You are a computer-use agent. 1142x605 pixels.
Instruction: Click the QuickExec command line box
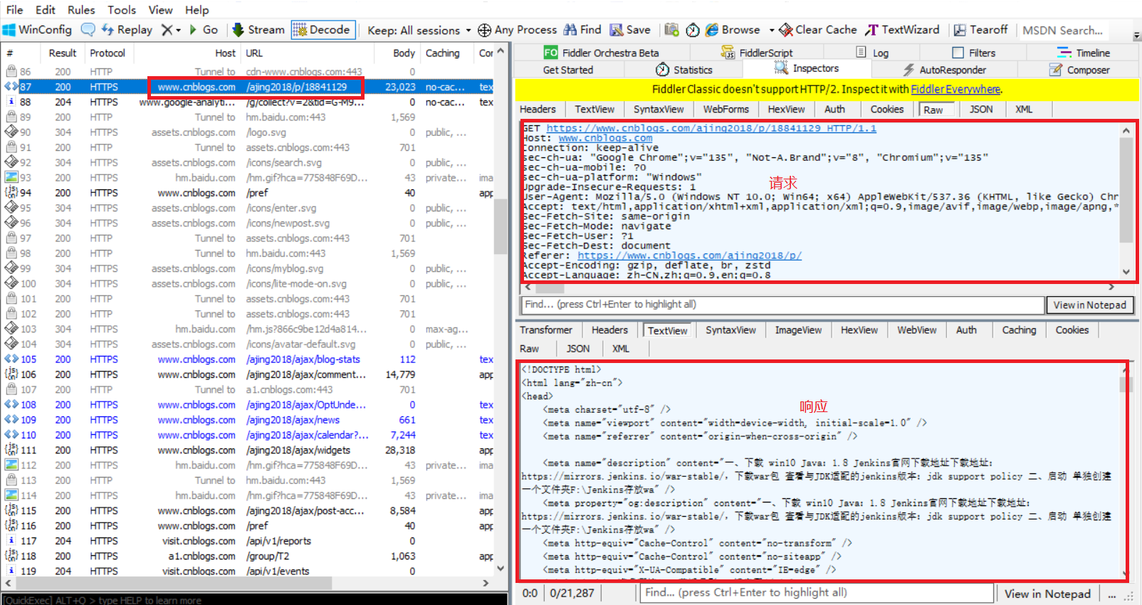[254, 599]
